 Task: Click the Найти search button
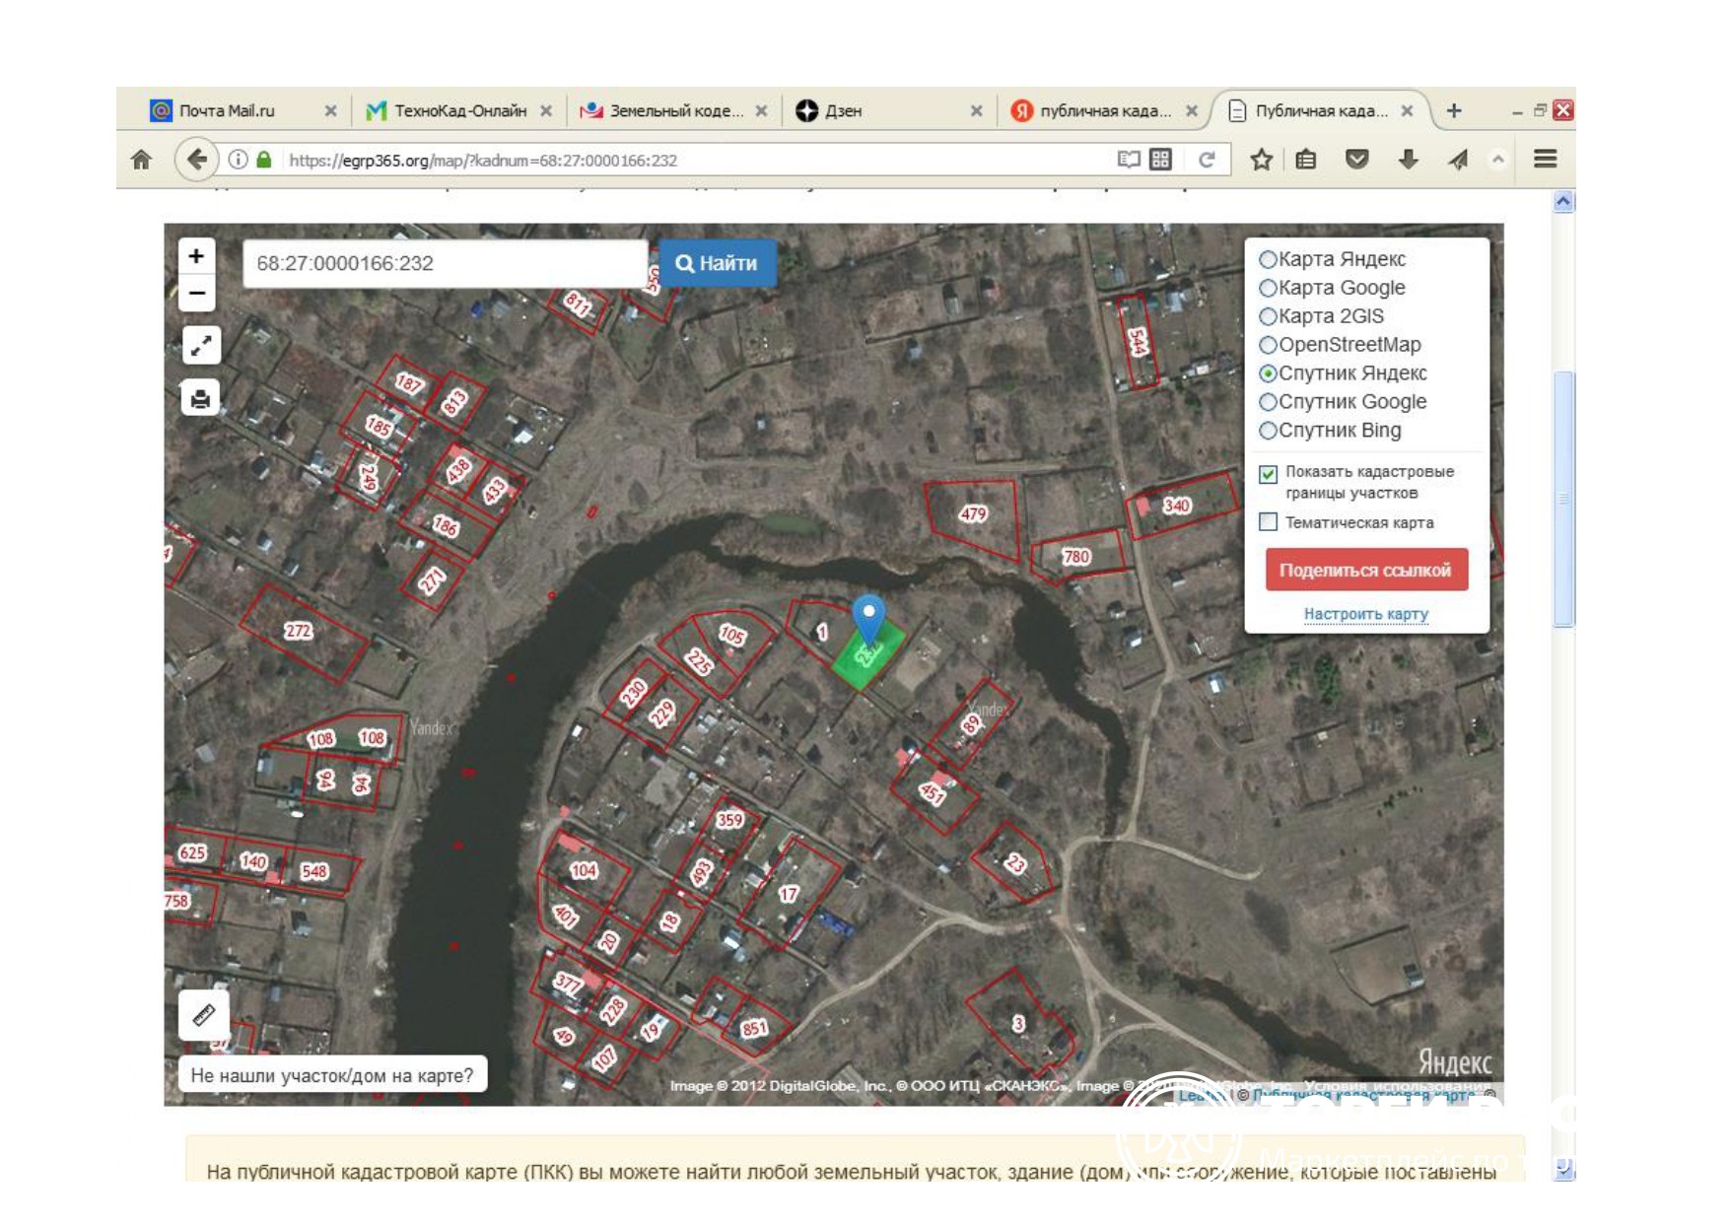click(x=717, y=263)
